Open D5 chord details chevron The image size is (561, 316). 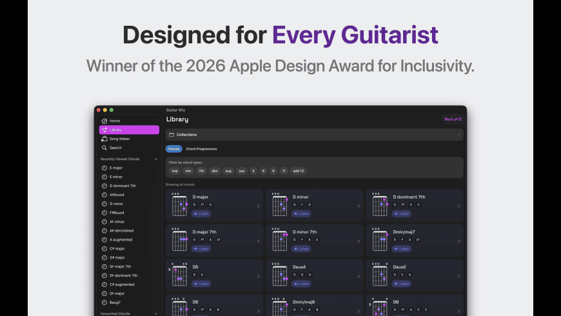click(259, 276)
